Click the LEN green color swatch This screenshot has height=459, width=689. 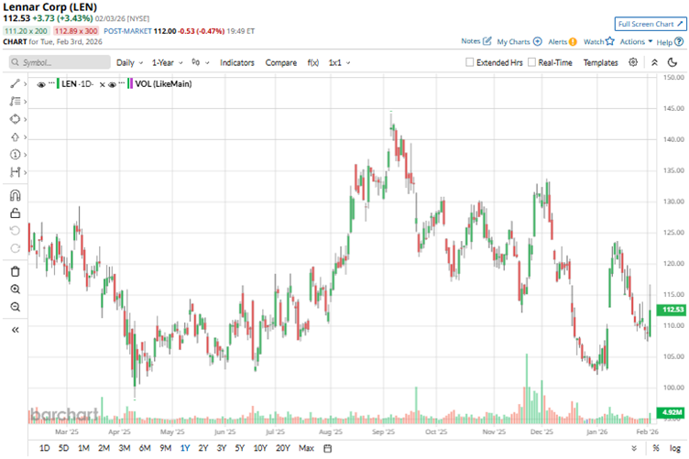click(58, 83)
